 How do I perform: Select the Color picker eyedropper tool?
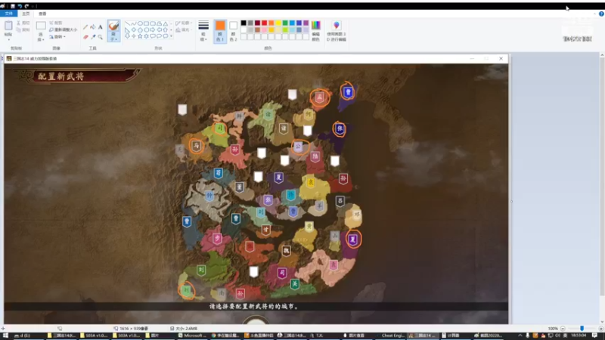point(92,37)
